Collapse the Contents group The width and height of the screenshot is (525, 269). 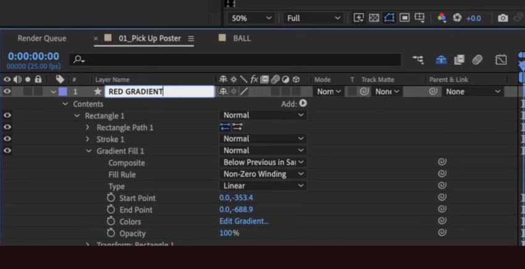click(x=65, y=104)
